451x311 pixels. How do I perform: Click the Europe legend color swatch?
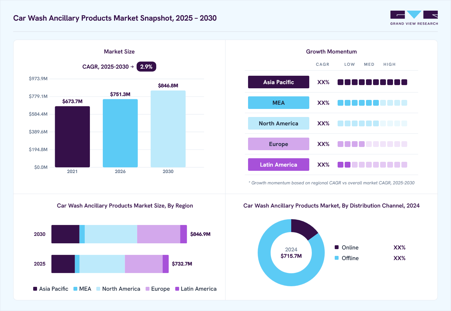(x=148, y=289)
